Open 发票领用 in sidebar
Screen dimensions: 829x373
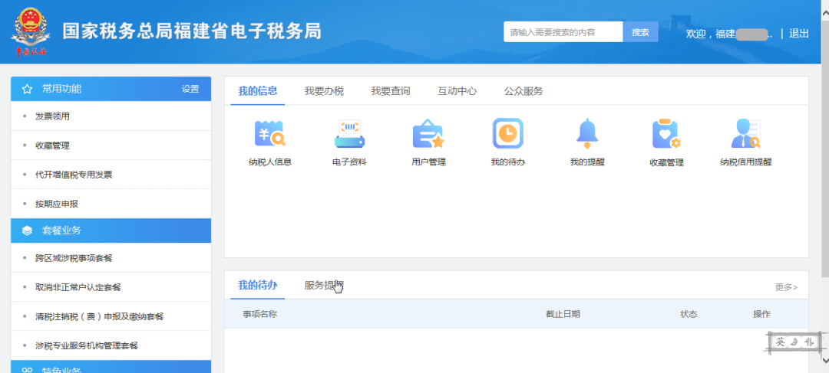pos(52,116)
